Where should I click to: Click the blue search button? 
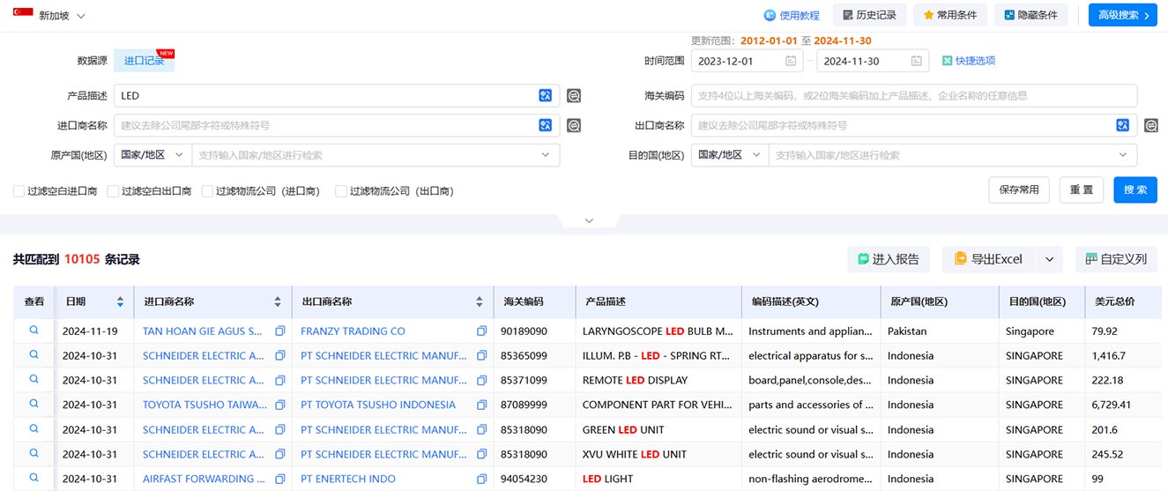pos(1135,190)
